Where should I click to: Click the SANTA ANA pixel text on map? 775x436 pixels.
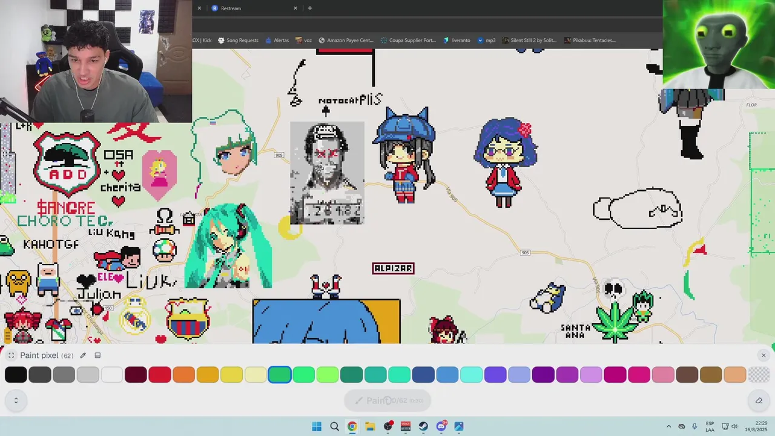pyautogui.click(x=575, y=331)
